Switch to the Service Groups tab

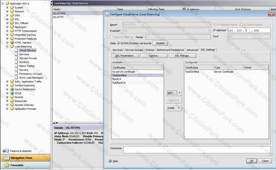(134, 50)
